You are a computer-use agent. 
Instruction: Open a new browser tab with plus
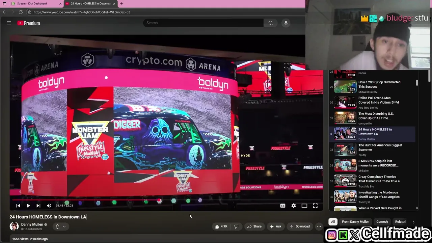coord(122,3)
